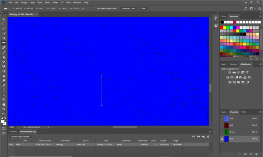The width and height of the screenshot is (263, 157).
Task: Show the Red channel visibility
Action: pyautogui.click(x=222, y=125)
